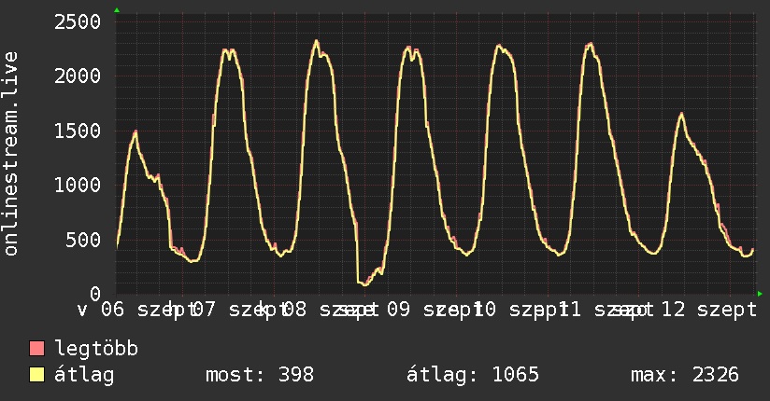This screenshot has width=770, height=401.
Task: Click the átlag: 1065 statistic
Action: (473, 375)
